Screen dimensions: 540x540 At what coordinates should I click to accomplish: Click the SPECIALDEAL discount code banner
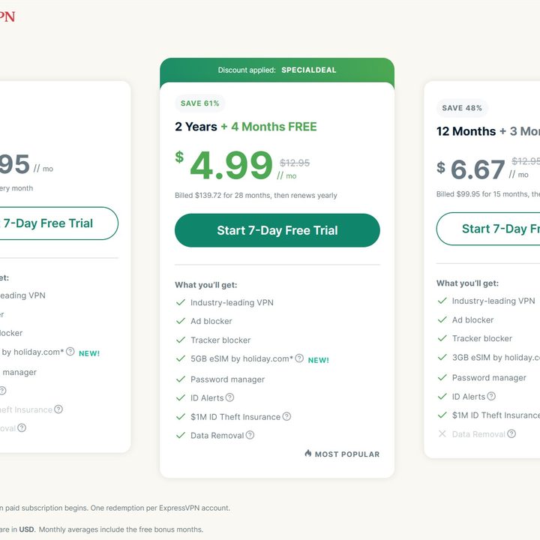[x=277, y=70]
